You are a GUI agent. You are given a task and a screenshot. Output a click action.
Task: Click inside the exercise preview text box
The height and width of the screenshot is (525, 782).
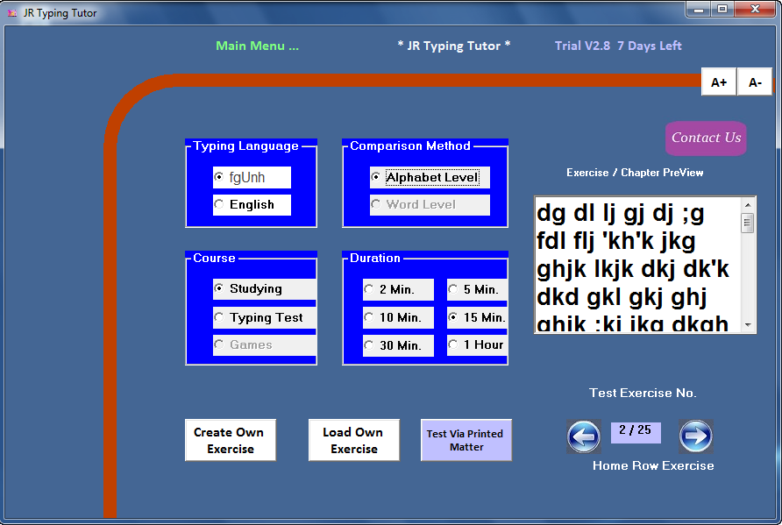tap(638, 265)
